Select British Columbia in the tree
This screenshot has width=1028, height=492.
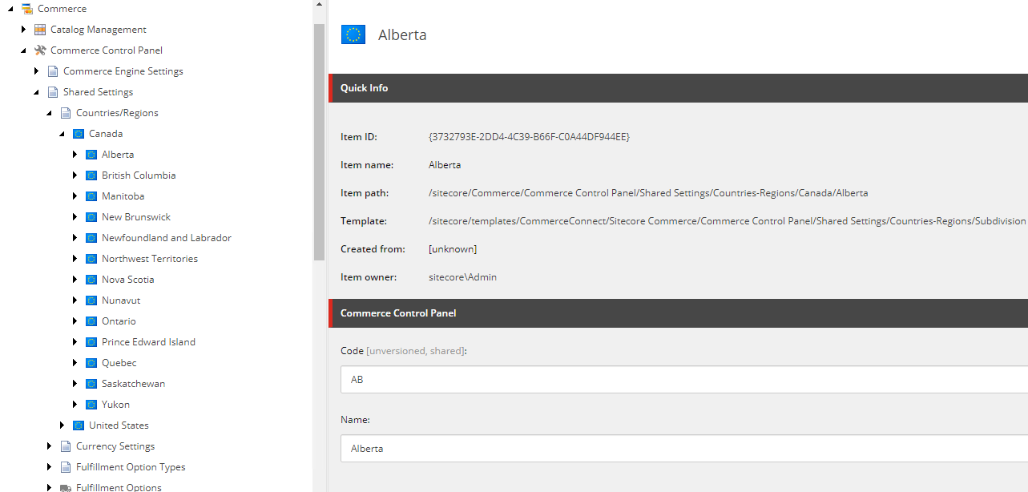(x=139, y=175)
